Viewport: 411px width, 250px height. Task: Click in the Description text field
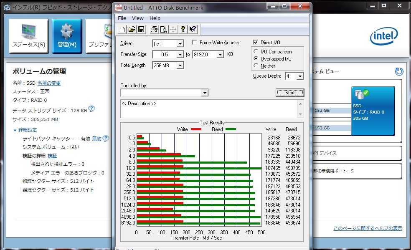(209, 109)
